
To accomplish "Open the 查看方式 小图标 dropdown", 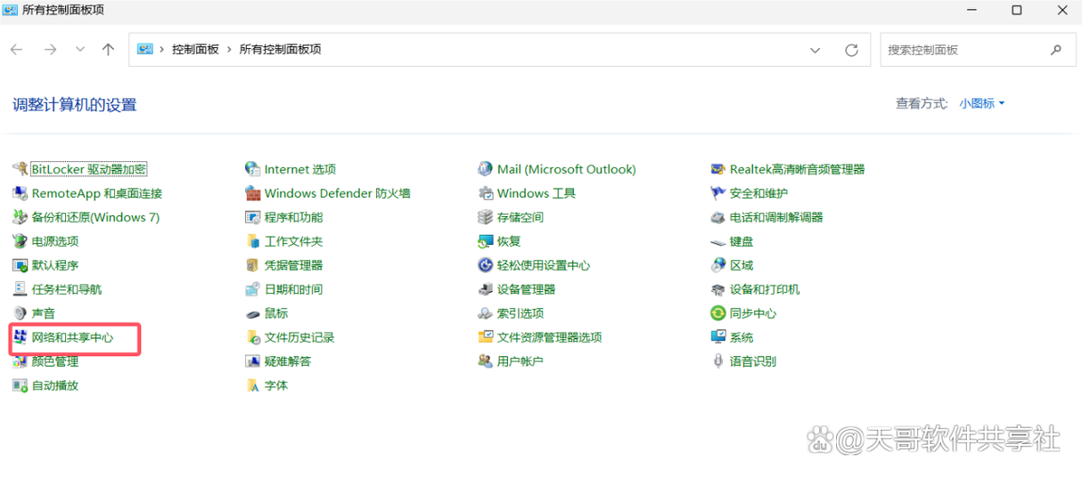I will tap(981, 103).
